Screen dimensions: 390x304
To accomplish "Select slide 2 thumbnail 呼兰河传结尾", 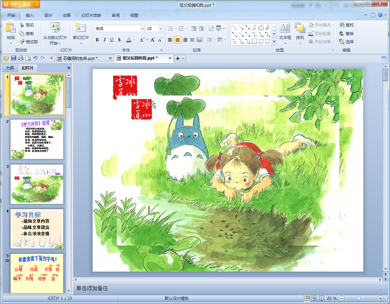I will point(37,139).
